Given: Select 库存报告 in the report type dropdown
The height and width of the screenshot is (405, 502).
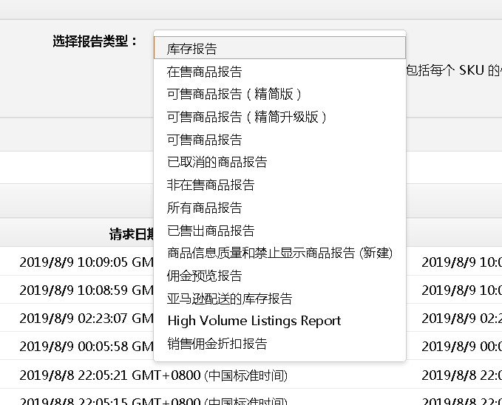Looking at the screenshot, I should [x=192, y=49].
